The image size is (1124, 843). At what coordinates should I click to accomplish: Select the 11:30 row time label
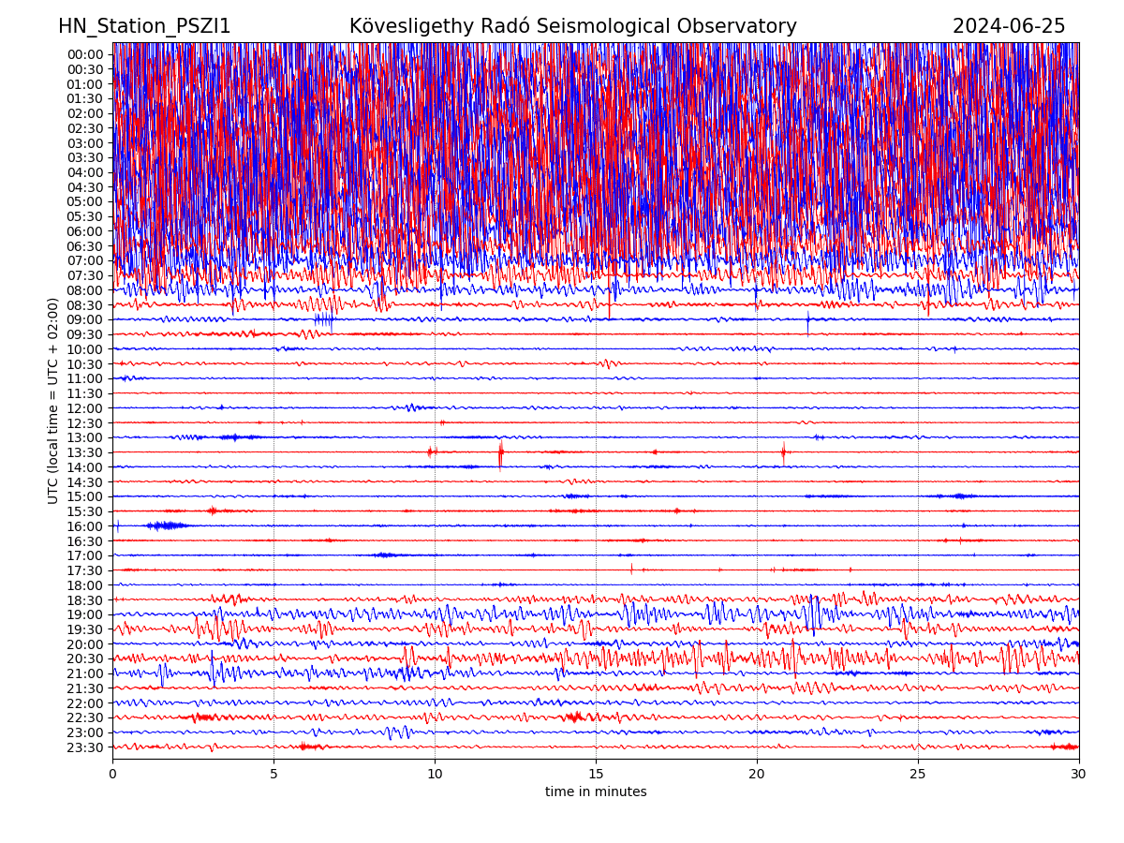[x=85, y=393]
